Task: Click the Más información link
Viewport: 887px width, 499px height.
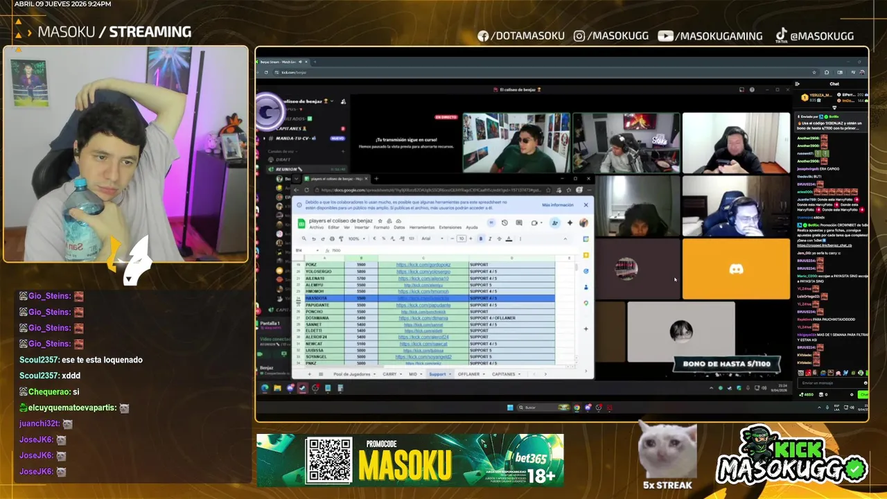Action: coord(558,205)
